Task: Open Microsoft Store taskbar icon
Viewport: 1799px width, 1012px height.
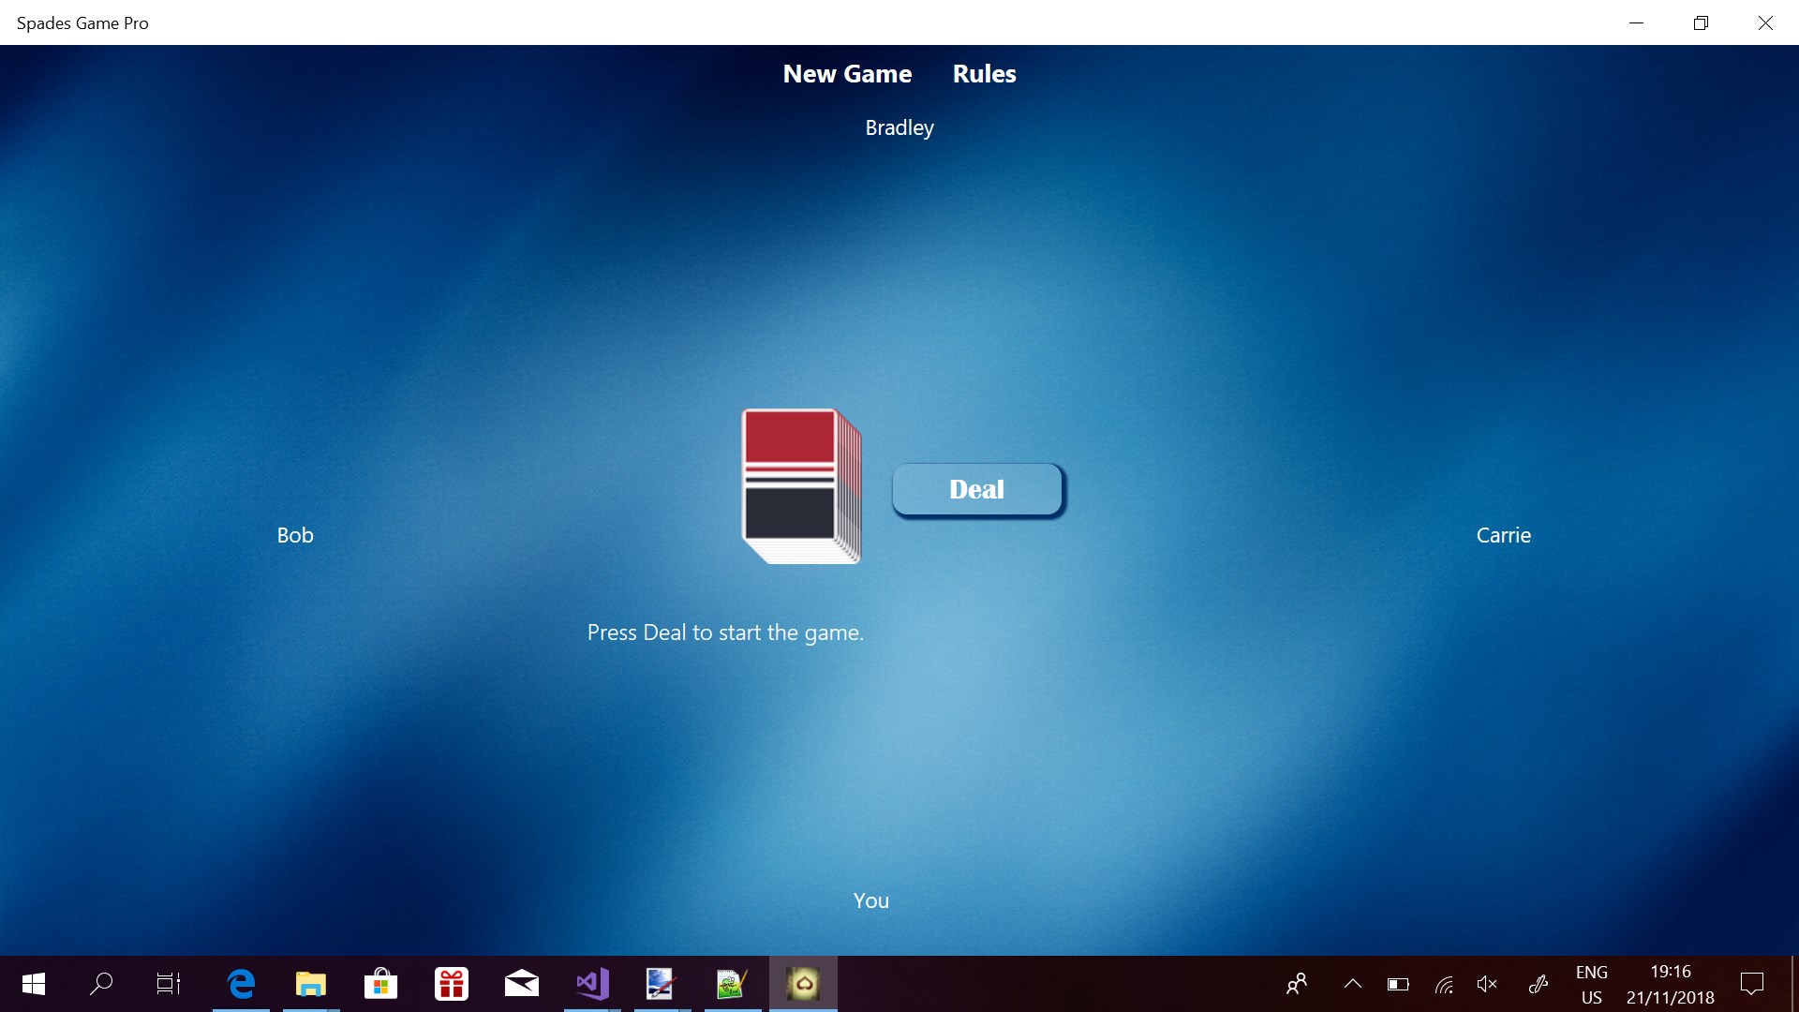Action: (x=380, y=984)
